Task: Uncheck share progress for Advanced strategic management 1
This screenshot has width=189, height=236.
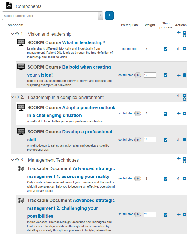Action: click(166, 179)
